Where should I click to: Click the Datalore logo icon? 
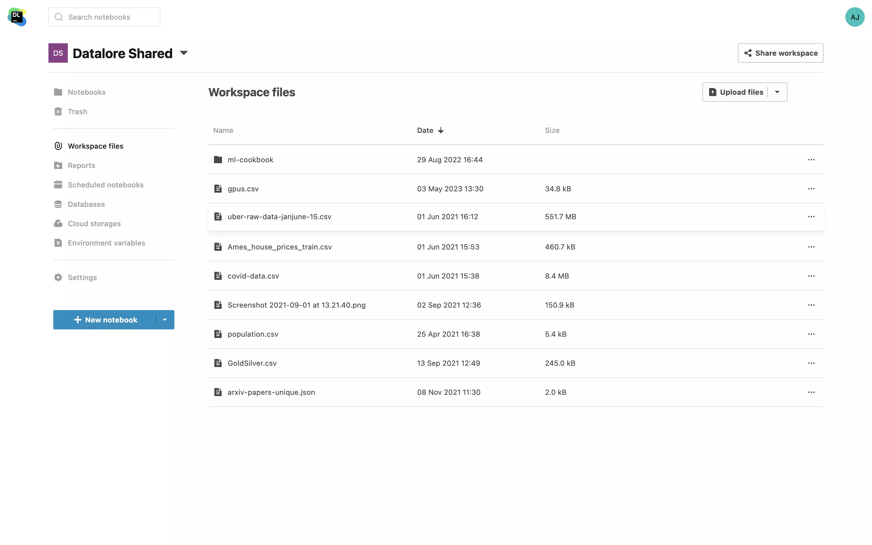coord(17,17)
